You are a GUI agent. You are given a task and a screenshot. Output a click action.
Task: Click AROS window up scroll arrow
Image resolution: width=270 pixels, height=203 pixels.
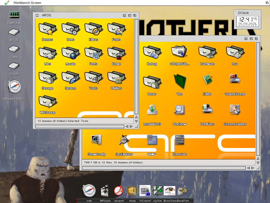tap(136, 117)
